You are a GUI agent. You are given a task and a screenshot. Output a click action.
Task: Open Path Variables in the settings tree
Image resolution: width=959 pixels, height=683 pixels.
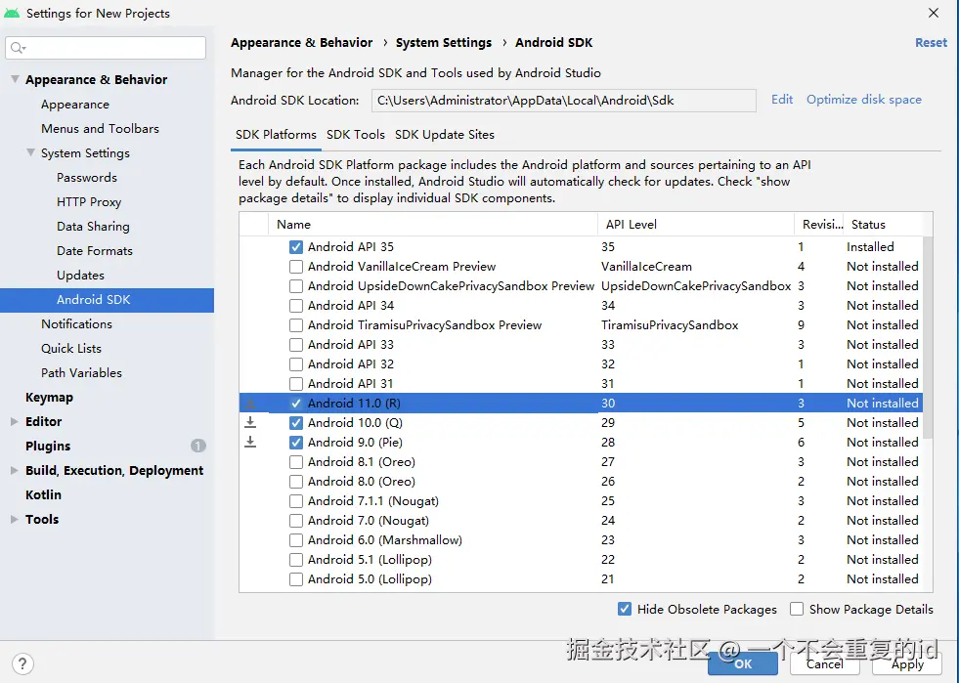coord(81,372)
